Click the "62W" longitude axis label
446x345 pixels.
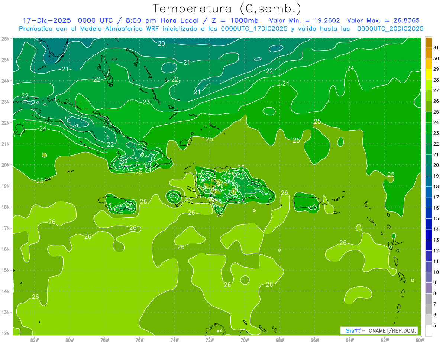pyautogui.click(x=385, y=339)
